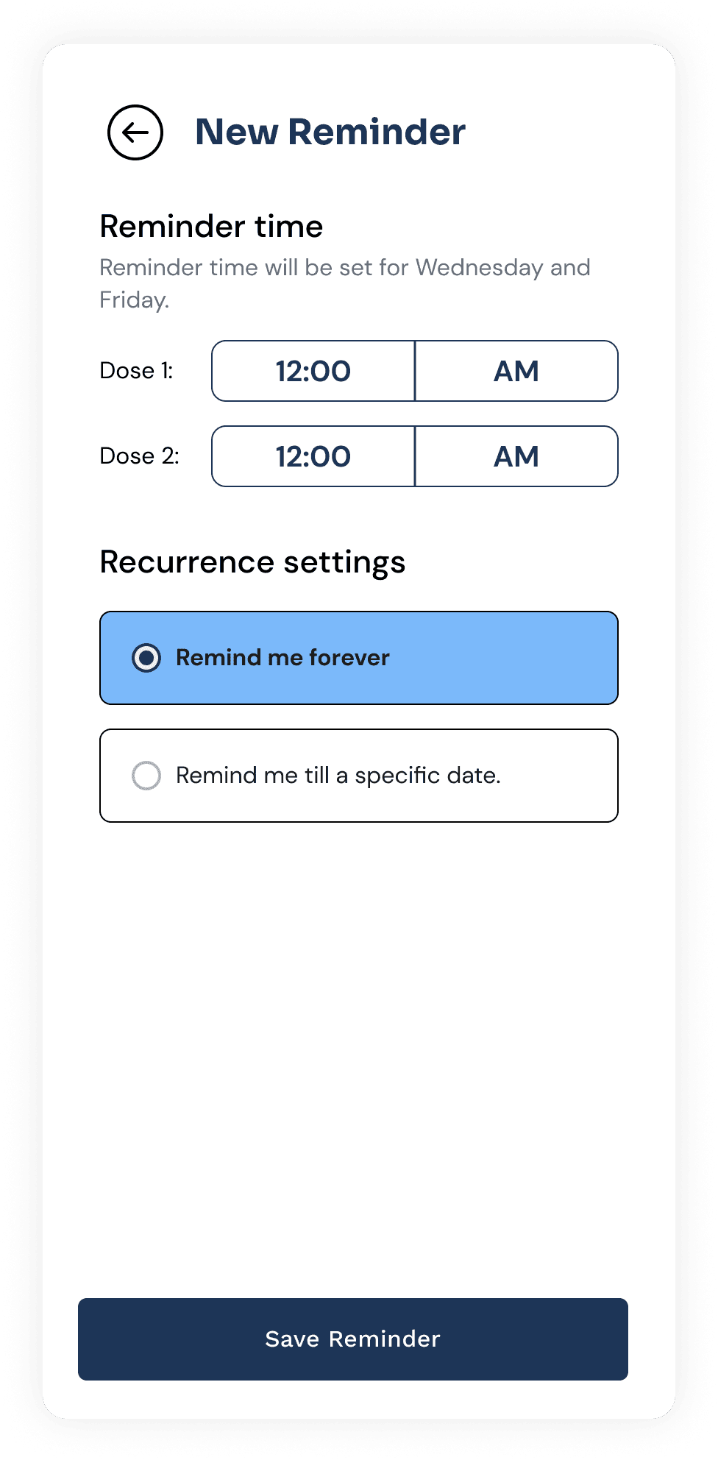
Task: Click the Recurrence settings section heading
Action: coord(252,562)
